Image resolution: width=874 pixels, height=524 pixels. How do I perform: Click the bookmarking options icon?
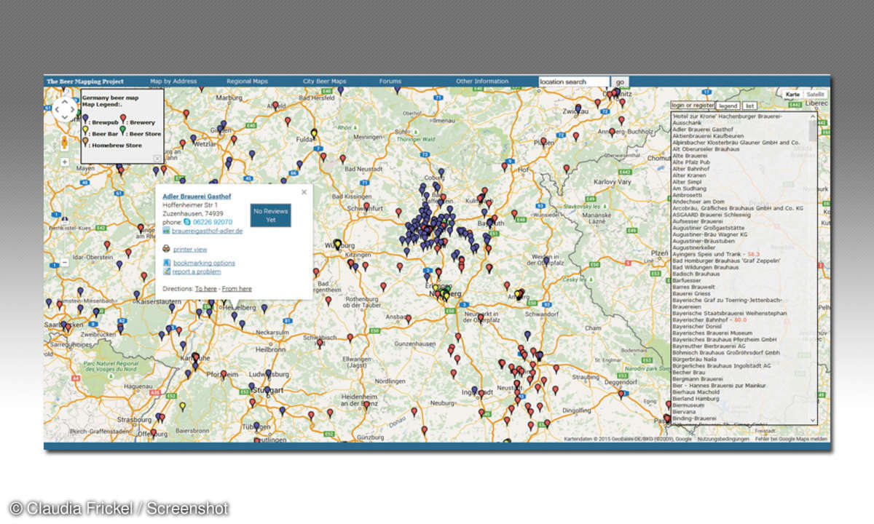(166, 263)
